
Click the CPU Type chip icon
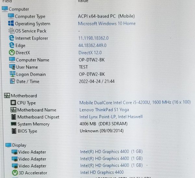[13, 103]
